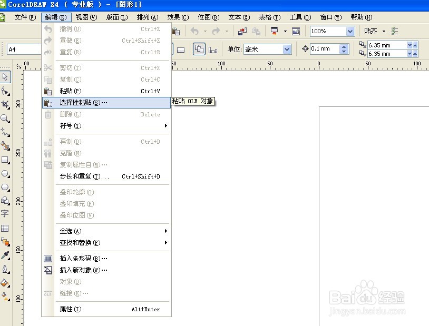This screenshot has height=326, width=429.
Task: Select the Interactive Fill tool
Action: [5, 297]
